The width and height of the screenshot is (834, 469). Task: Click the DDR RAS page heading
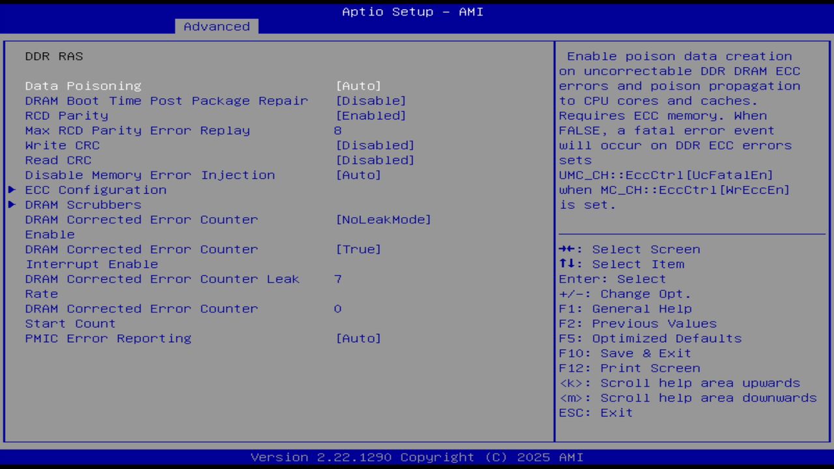coord(54,57)
